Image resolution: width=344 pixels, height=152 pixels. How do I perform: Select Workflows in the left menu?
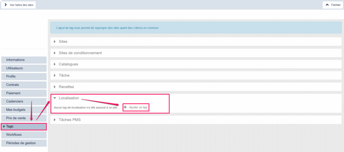pyautogui.click(x=14, y=135)
